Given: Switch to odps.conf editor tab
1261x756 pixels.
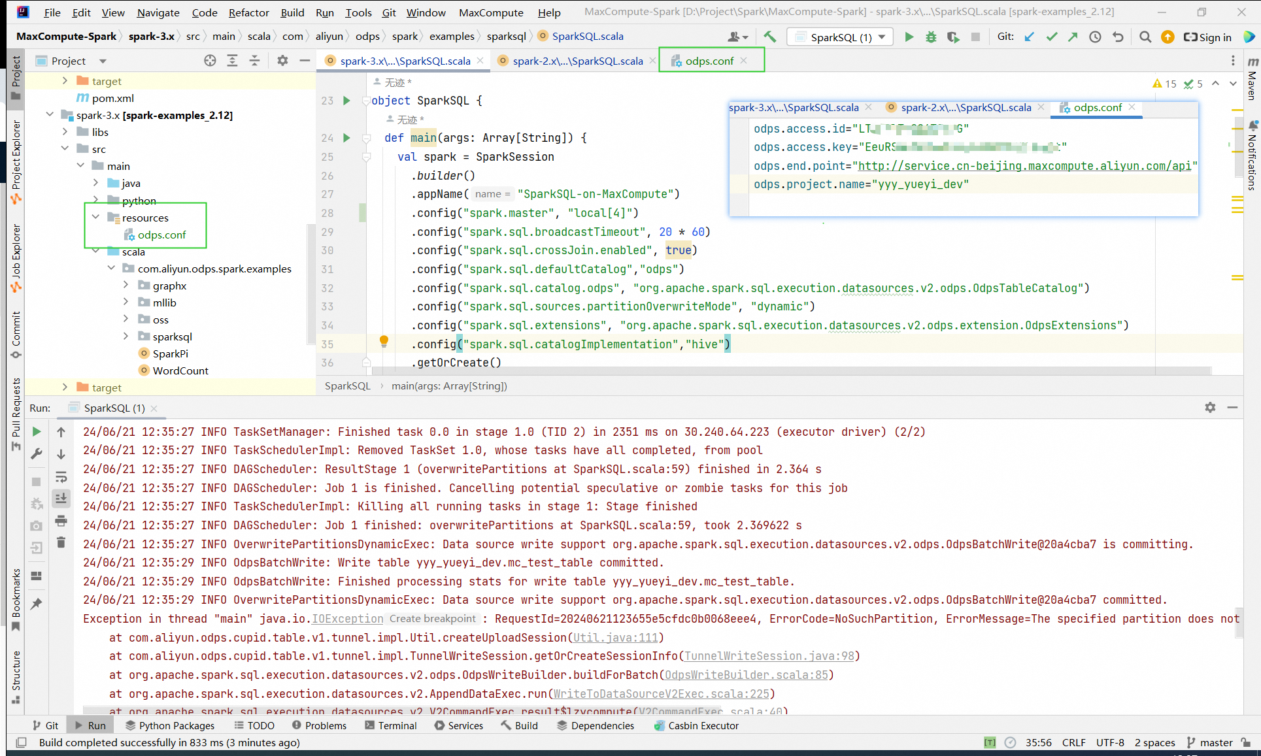Looking at the screenshot, I should [709, 61].
